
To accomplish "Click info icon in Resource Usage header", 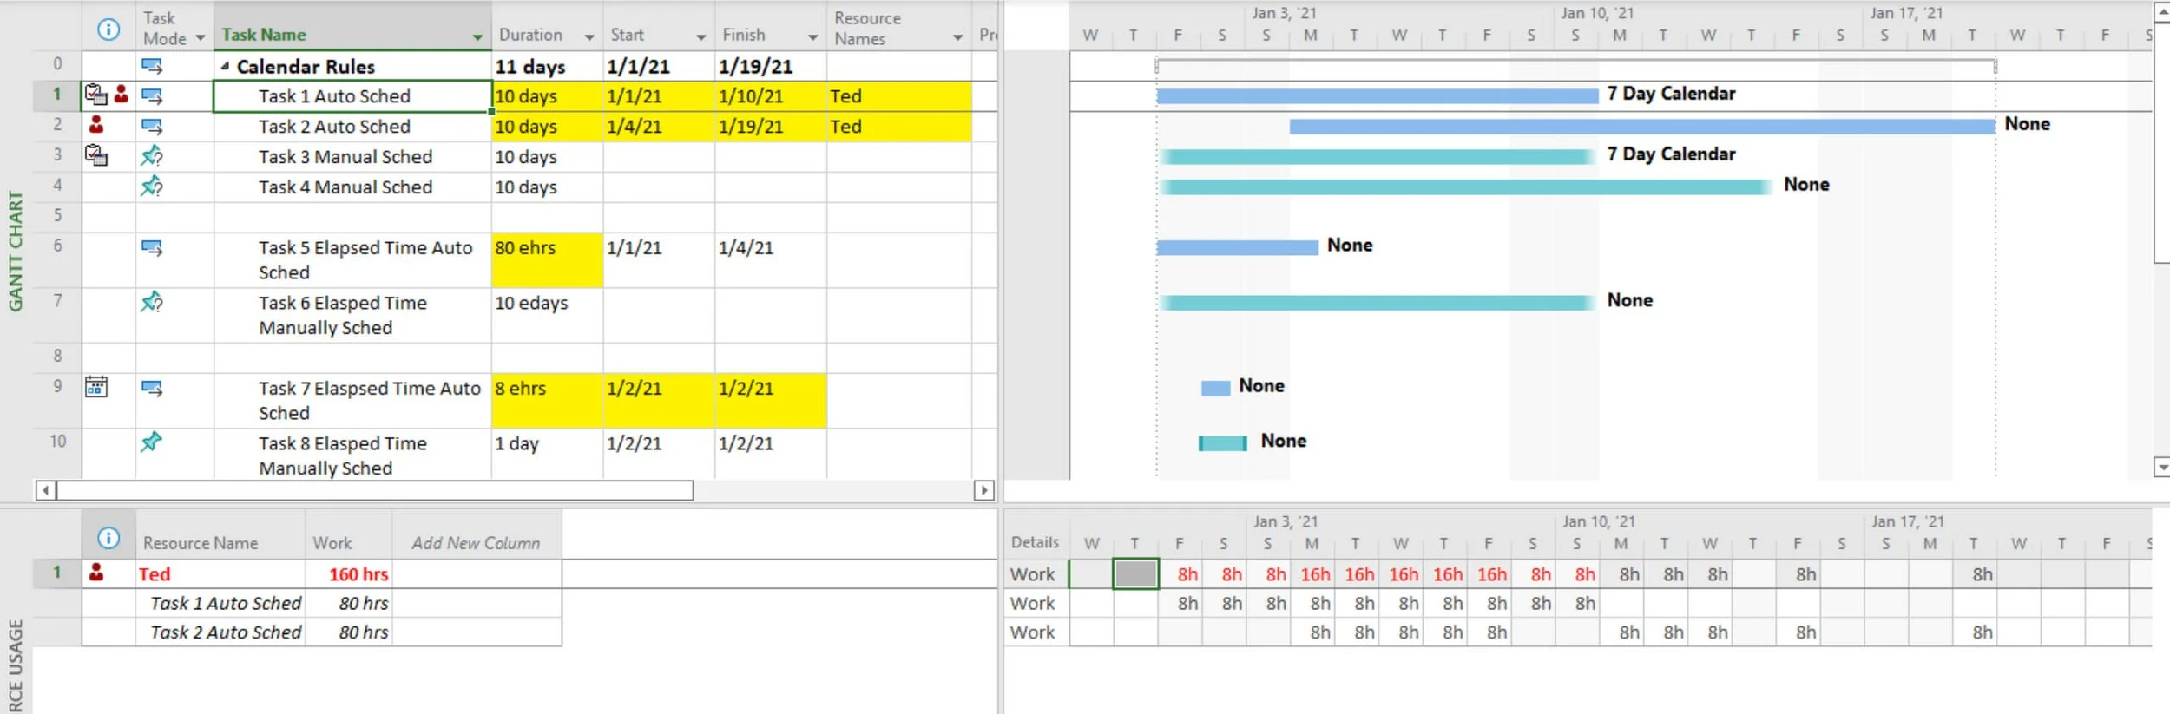I will (108, 538).
